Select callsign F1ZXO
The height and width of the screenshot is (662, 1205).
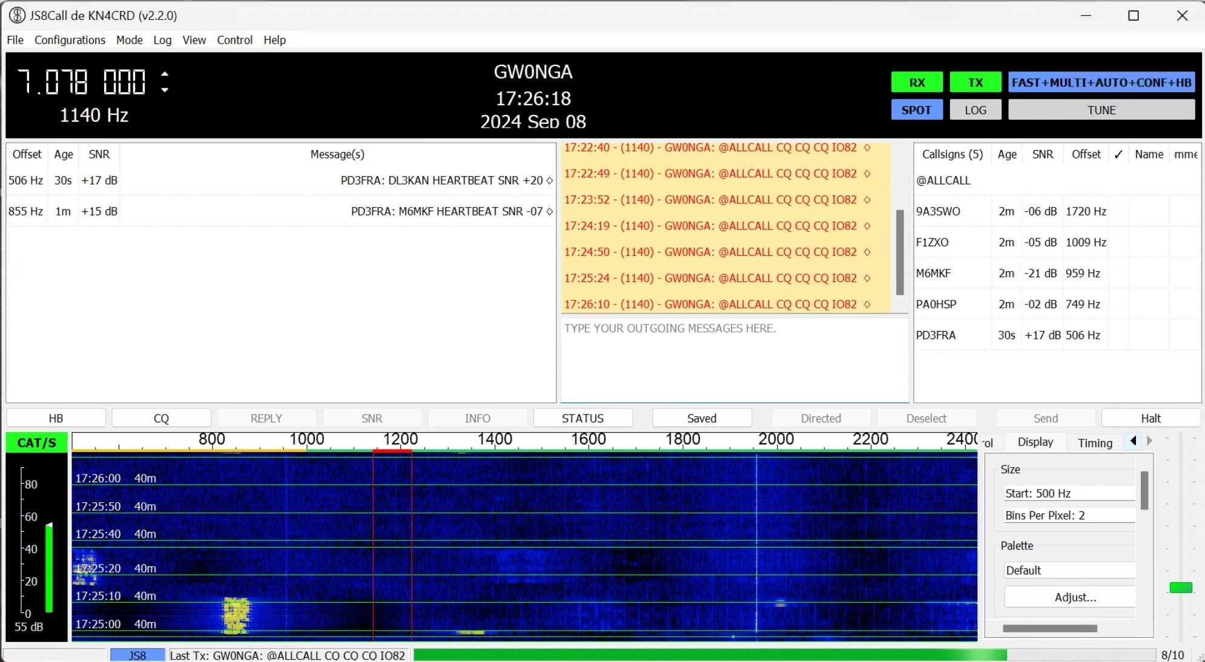(1057, 242)
